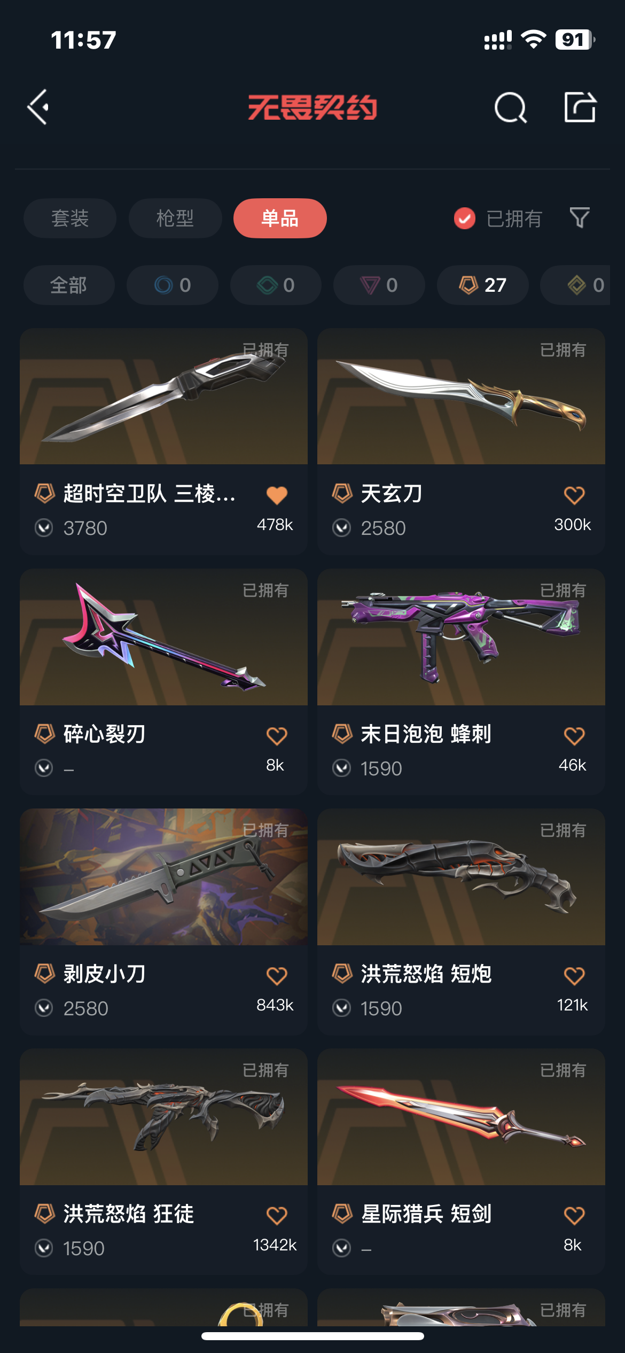
Task: Select the 单品 tab
Action: 280,219
